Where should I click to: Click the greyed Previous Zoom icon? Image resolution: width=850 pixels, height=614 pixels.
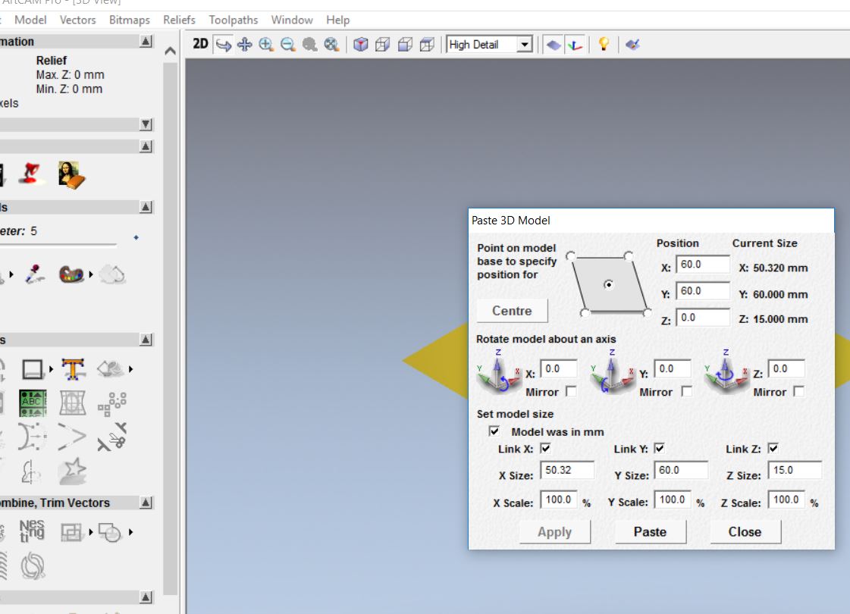309,45
